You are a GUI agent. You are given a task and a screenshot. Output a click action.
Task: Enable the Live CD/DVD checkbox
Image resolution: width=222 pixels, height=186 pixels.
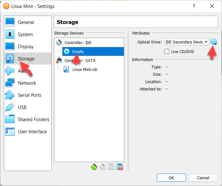pos(167,51)
